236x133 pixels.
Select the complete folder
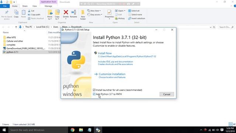coord(11,45)
